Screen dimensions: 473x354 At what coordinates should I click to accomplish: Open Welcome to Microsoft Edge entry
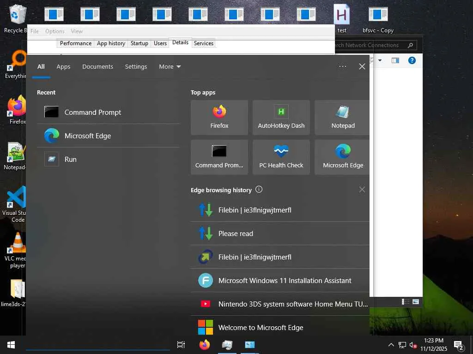click(x=280, y=327)
